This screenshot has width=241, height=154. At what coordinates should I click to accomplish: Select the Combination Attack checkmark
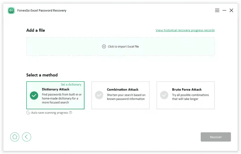tap(99, 95)
